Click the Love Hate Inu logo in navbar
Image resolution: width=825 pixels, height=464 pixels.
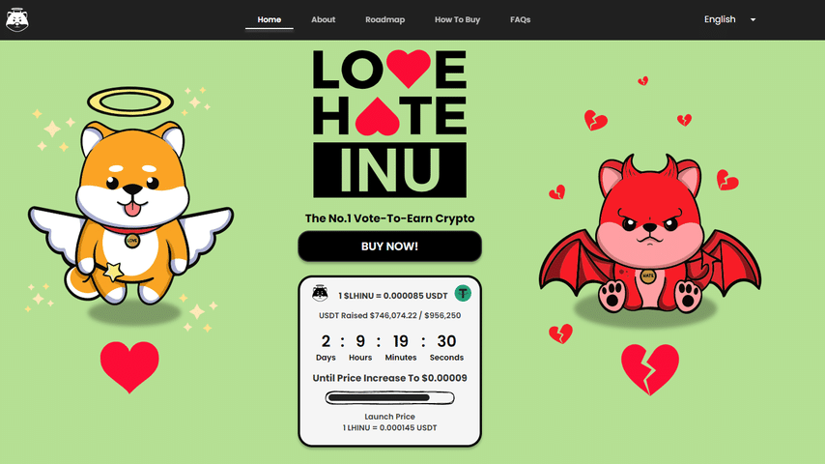click(16, 20)
